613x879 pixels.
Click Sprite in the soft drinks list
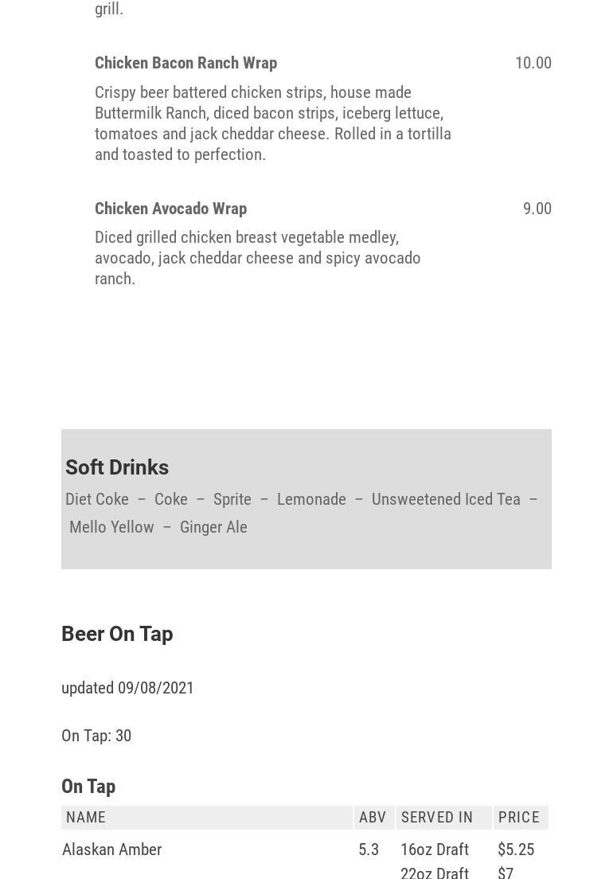[x=232, y=499]
